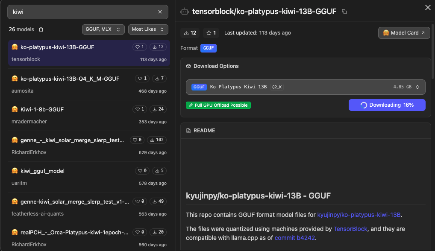Screen dimensions: 435x251
Task: Click detail panel star count 1
Action: [211, 33]
